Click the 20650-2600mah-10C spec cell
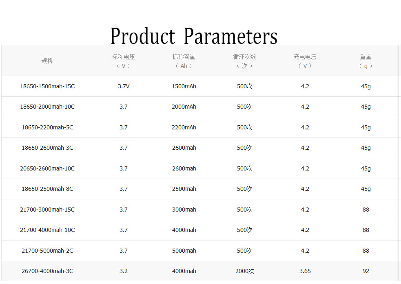 pyautogui.click(x=47, y=168)
